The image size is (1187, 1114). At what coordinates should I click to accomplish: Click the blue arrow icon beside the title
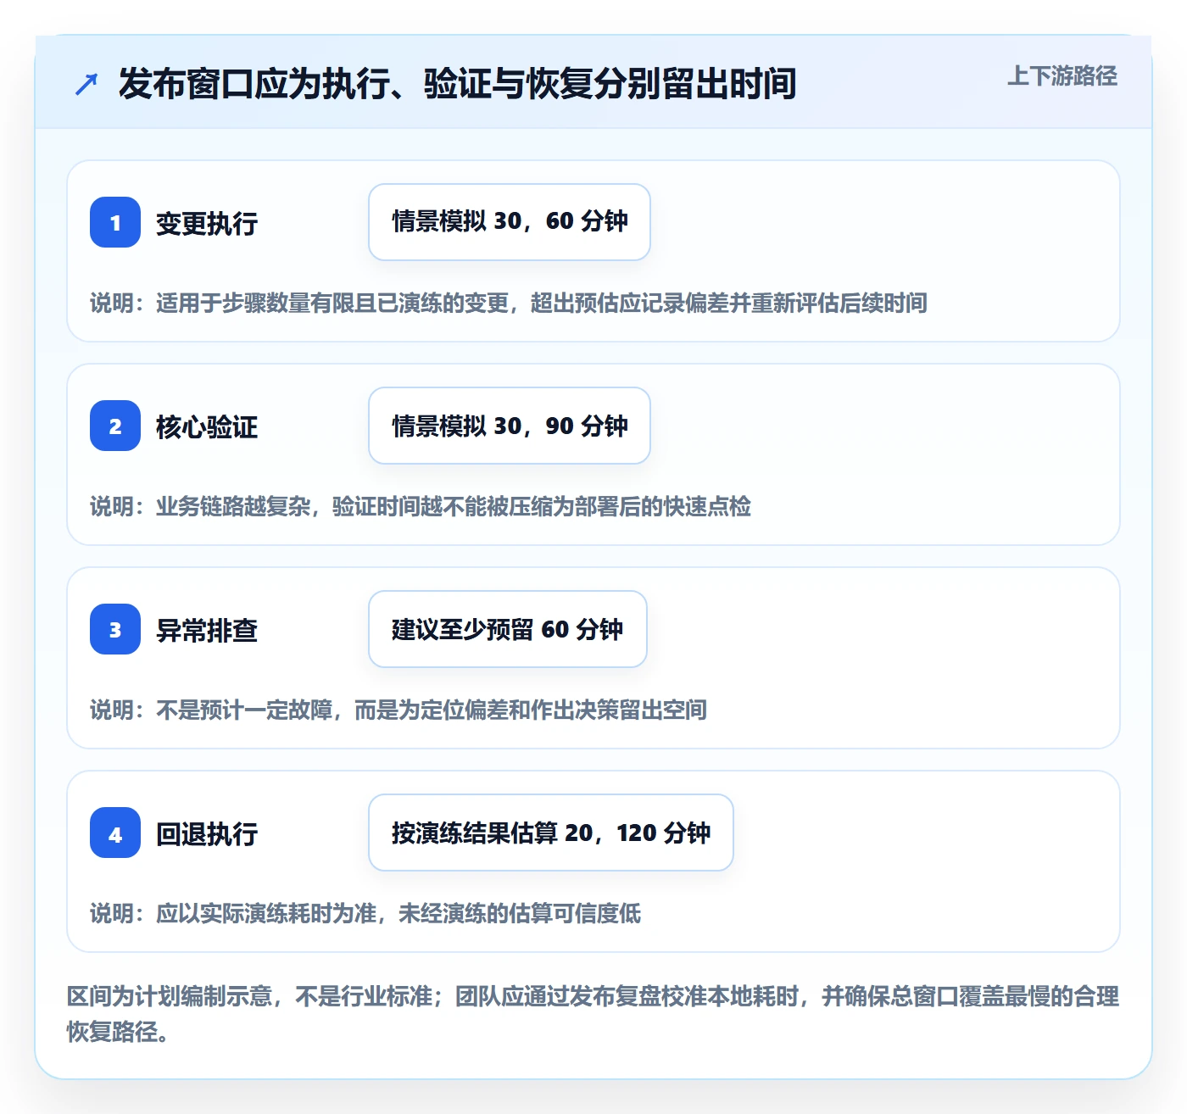(86, 84)
